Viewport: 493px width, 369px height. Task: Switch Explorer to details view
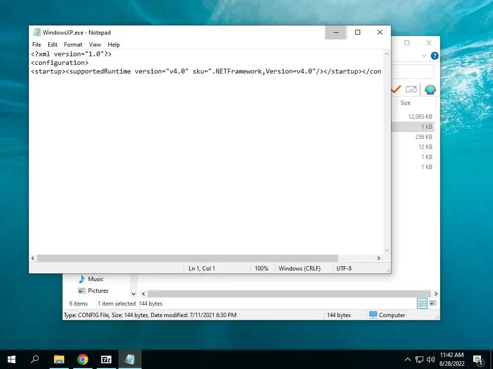pos(422,303)
